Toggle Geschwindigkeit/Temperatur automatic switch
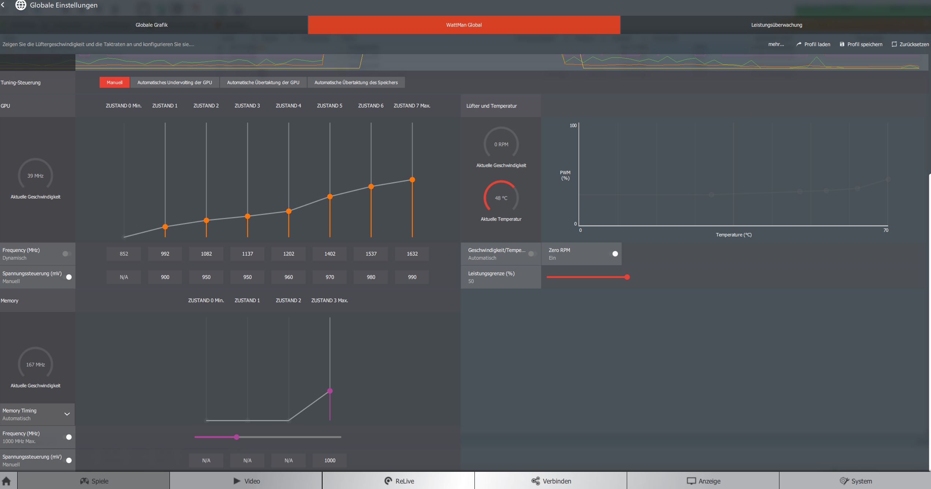The image size is (931, 489). click(532, 254)
